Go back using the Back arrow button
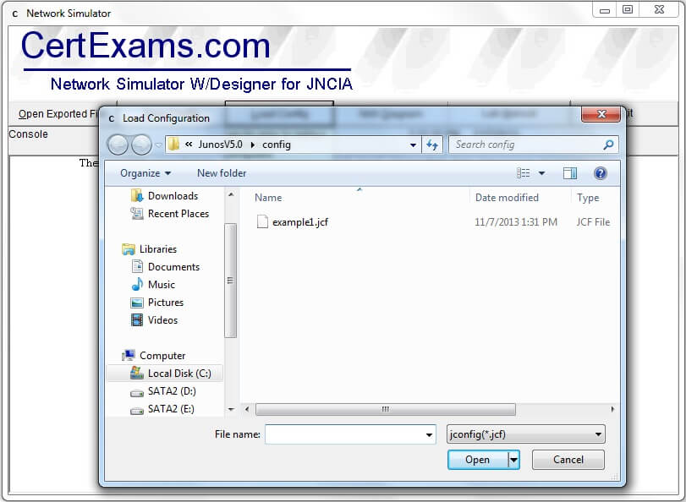The image size is (686, 502). point(118,145)
